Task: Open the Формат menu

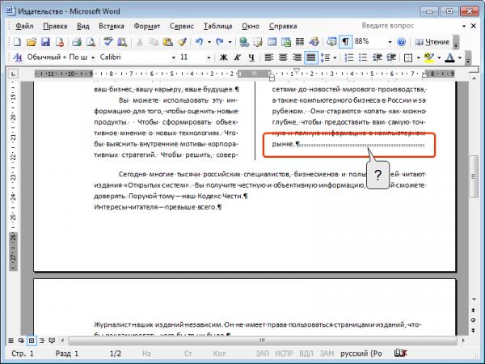Action: 147,26
